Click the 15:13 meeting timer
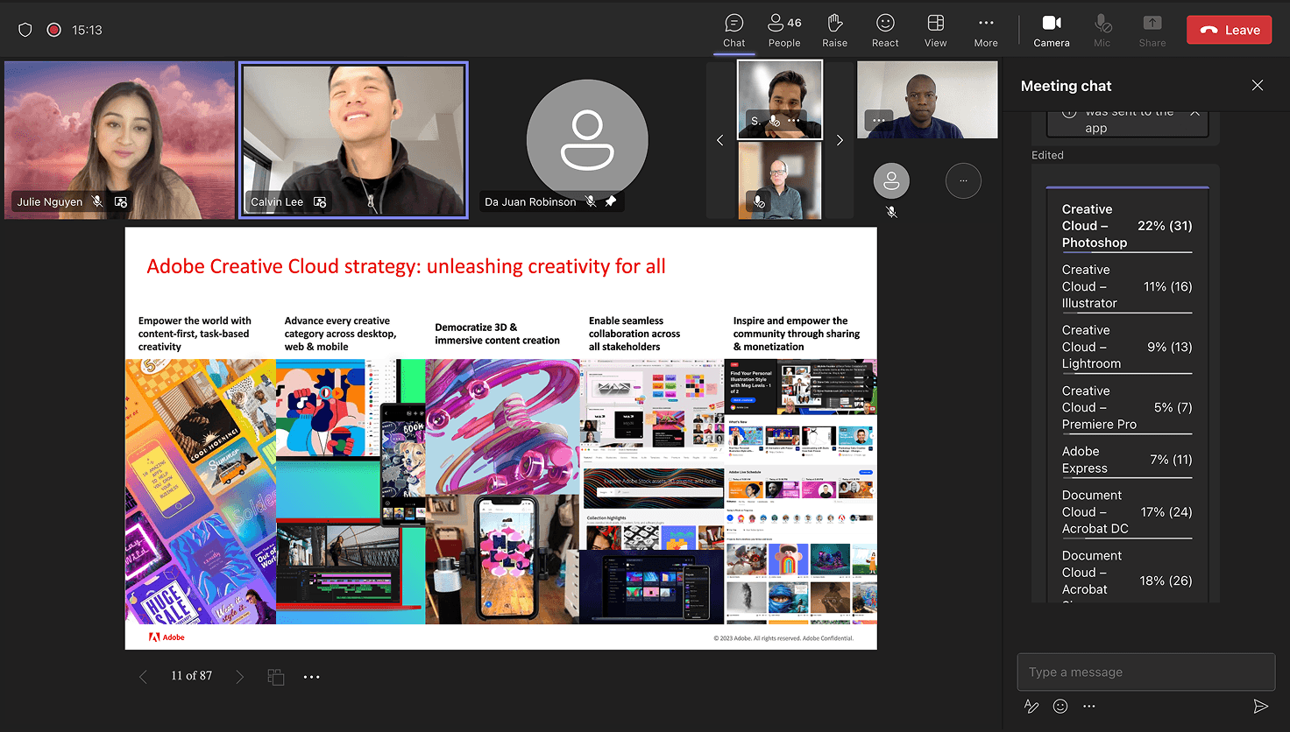1290x732 pixels. 87,30
